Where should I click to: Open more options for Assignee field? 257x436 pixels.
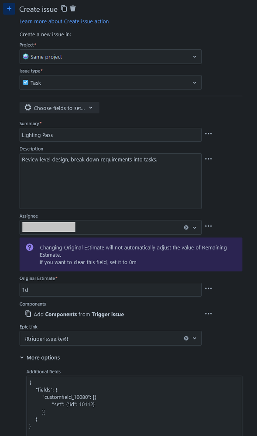208,226
